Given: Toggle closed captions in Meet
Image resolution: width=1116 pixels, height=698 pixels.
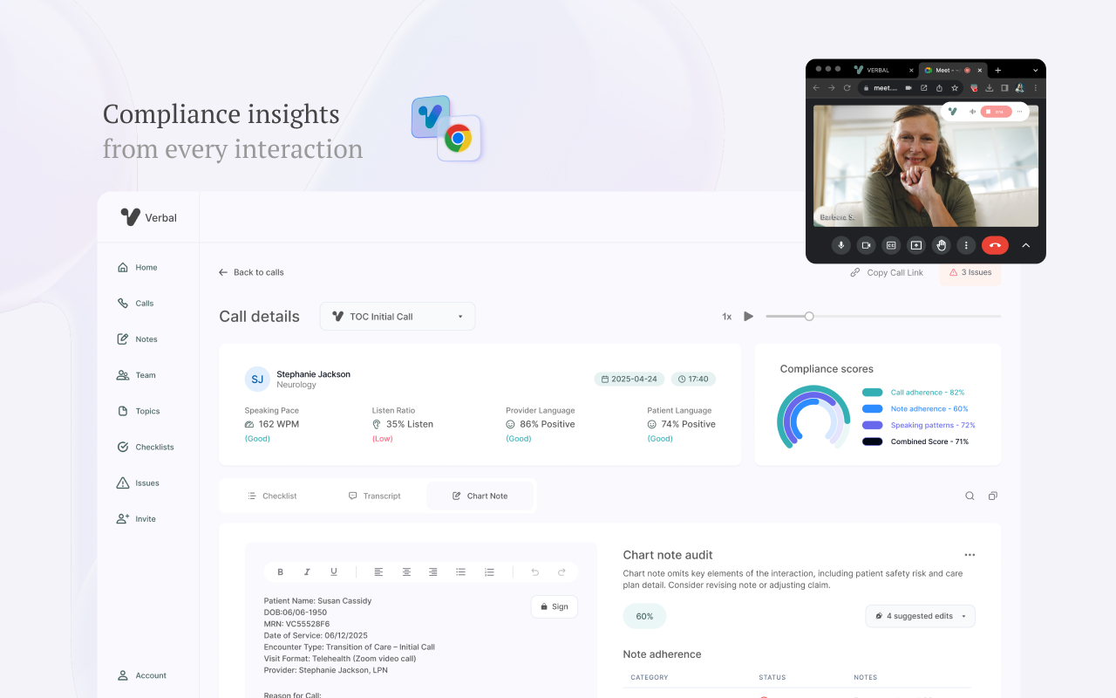Looking at the screenshot, I should pos(891,245).
